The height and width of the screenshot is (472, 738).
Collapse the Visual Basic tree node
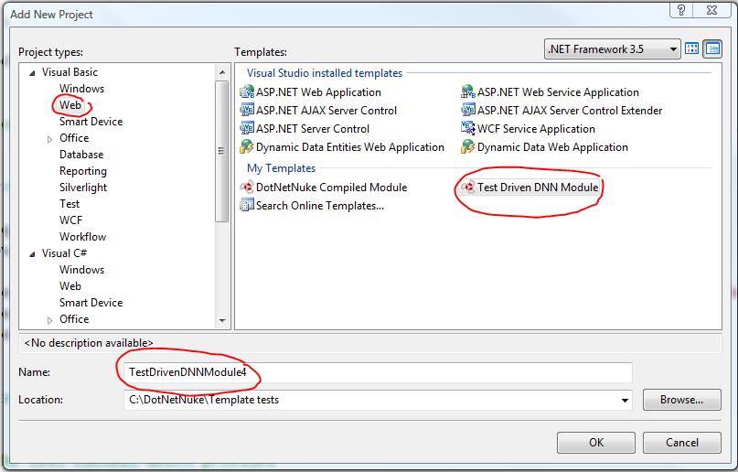click(32, 73)
